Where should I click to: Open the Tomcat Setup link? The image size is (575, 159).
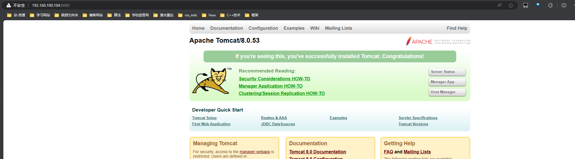pos(204,118)
